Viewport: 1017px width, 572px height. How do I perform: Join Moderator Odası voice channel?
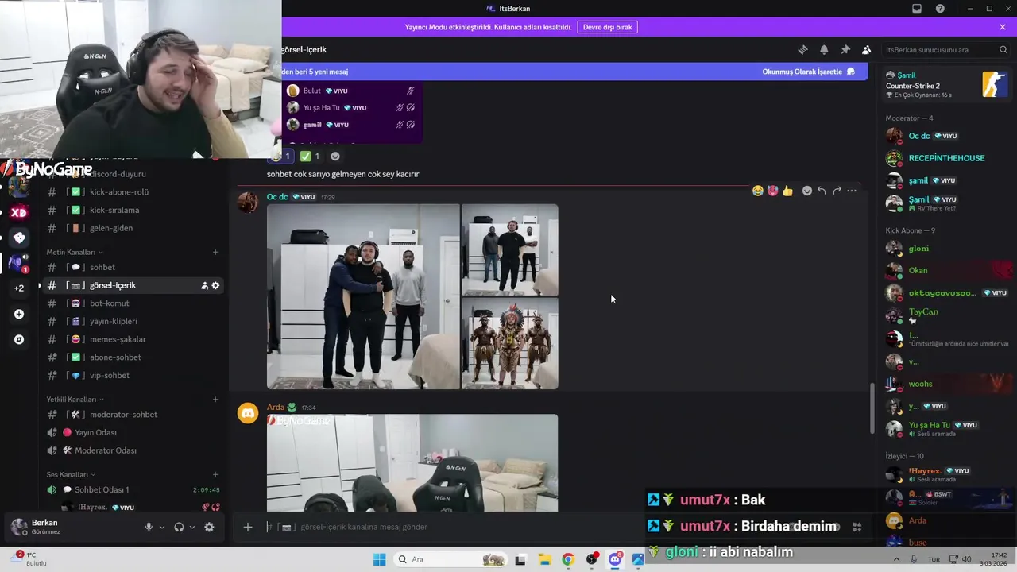pos(133,450)
